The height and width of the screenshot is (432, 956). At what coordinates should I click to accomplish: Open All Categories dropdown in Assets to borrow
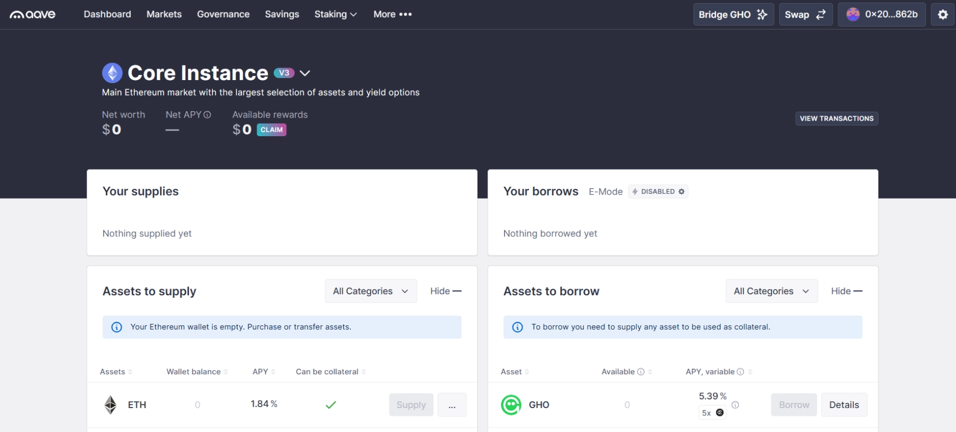[771, 291]
